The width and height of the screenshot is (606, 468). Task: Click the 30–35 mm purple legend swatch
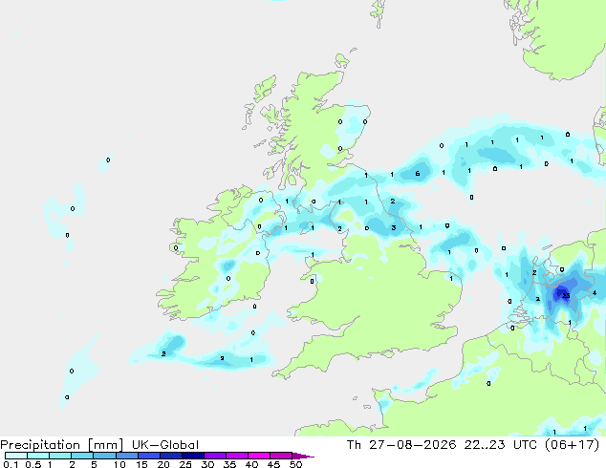tap(214, 456)
